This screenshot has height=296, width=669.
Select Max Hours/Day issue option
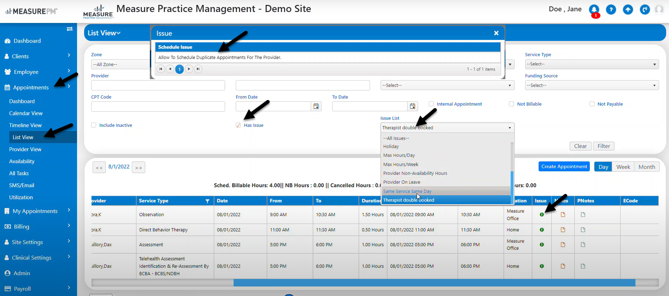[x=446, y=155]
